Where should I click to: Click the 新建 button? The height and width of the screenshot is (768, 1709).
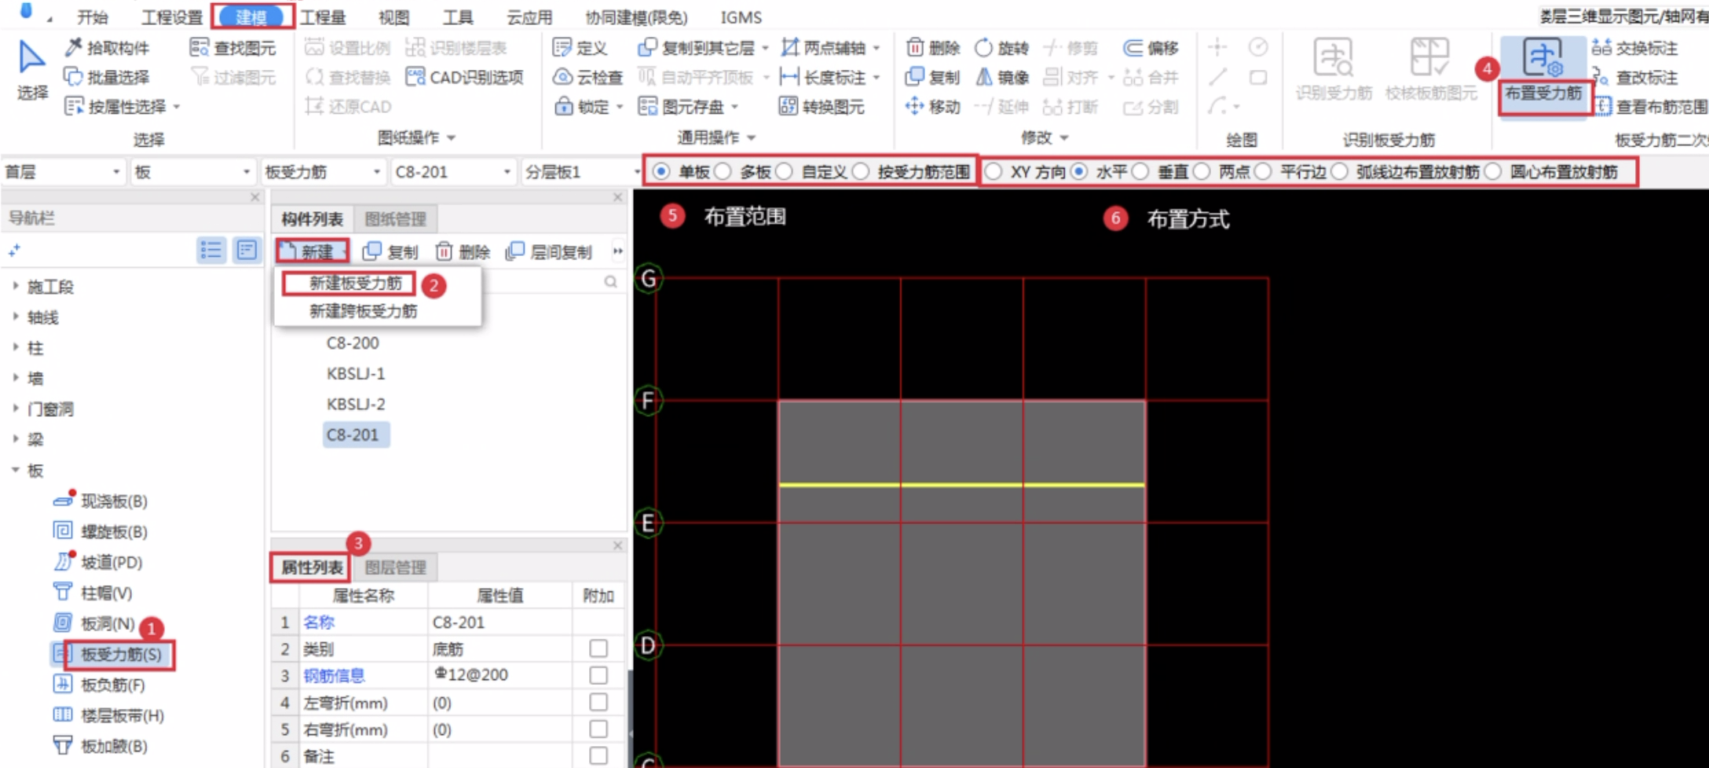pos(312,251)
